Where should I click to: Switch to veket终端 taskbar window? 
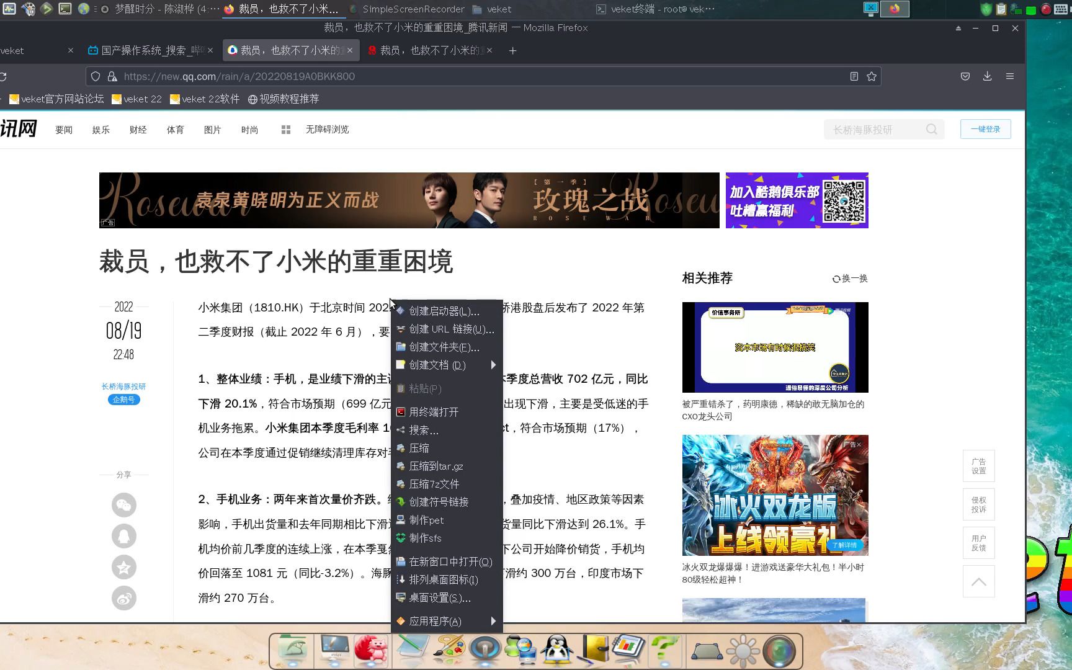(655, 9)
